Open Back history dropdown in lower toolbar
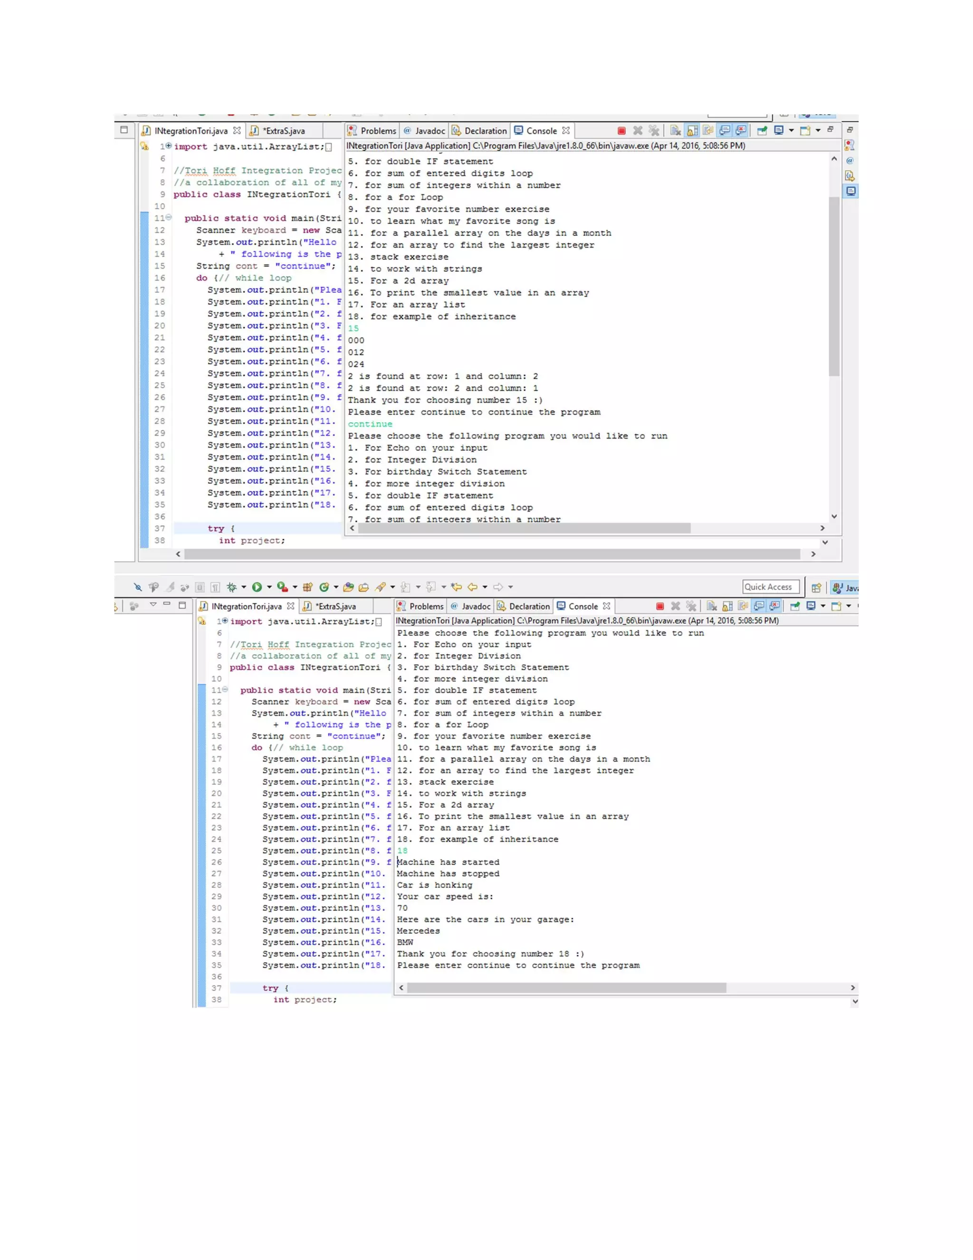The height and width of the screenshot is (1260, 973). [x=486, y=587]
